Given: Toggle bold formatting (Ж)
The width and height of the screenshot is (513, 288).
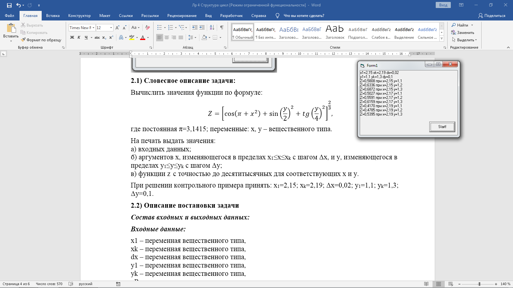Looking at the screenshot, I should pyautogui.click(x=72, y=37).
